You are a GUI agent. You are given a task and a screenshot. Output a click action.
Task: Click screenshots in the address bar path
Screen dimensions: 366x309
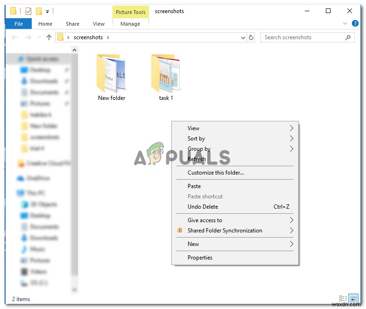pyautogui.click(x=88, y=37)
